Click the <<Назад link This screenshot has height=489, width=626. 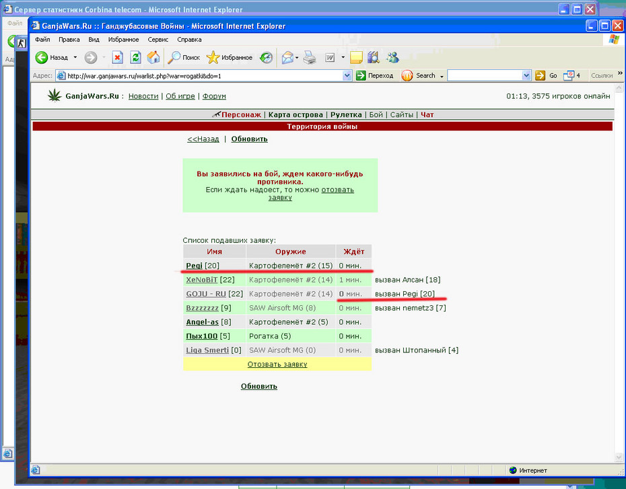pyautogui.click(x=203, y=139)
